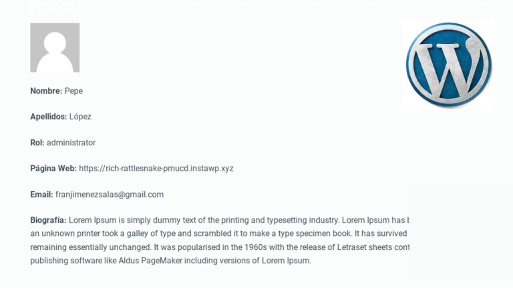
Task: Click the Página Web label
Action: [53, 169]
